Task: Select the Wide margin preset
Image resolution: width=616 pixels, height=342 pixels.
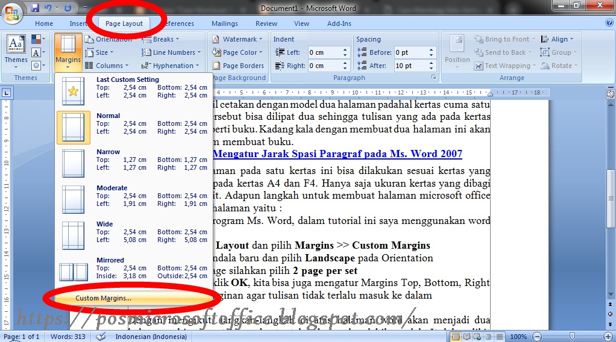Action: pos(134,235)
